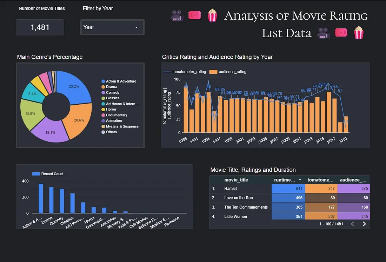Screen dimensions: 386x262
Task: Click the Romance category axis label
Action: [172, 221]
